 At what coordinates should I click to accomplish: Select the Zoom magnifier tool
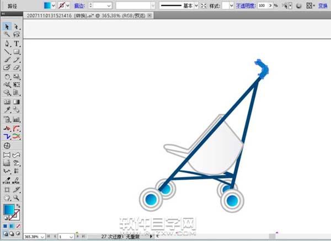point(16,198)
